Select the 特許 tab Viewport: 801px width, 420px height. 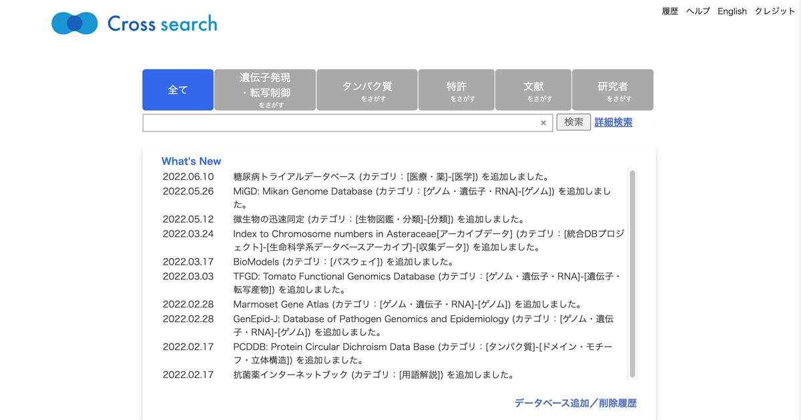[x=457, y=90]
